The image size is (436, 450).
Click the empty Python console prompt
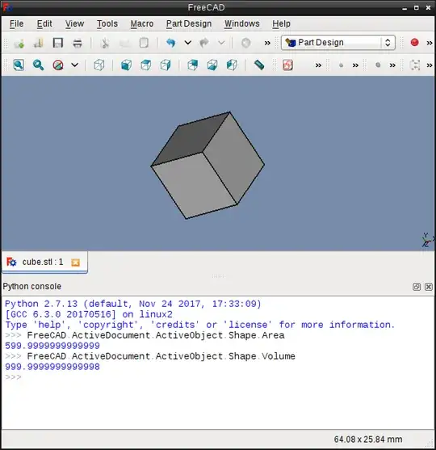(x=13, y=377)
